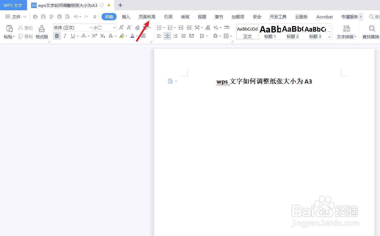The image size is (380, 236).
Task: Expand the Paste (粘贴) options arrow
Action: pyautogui.click(x=14, y=37)
